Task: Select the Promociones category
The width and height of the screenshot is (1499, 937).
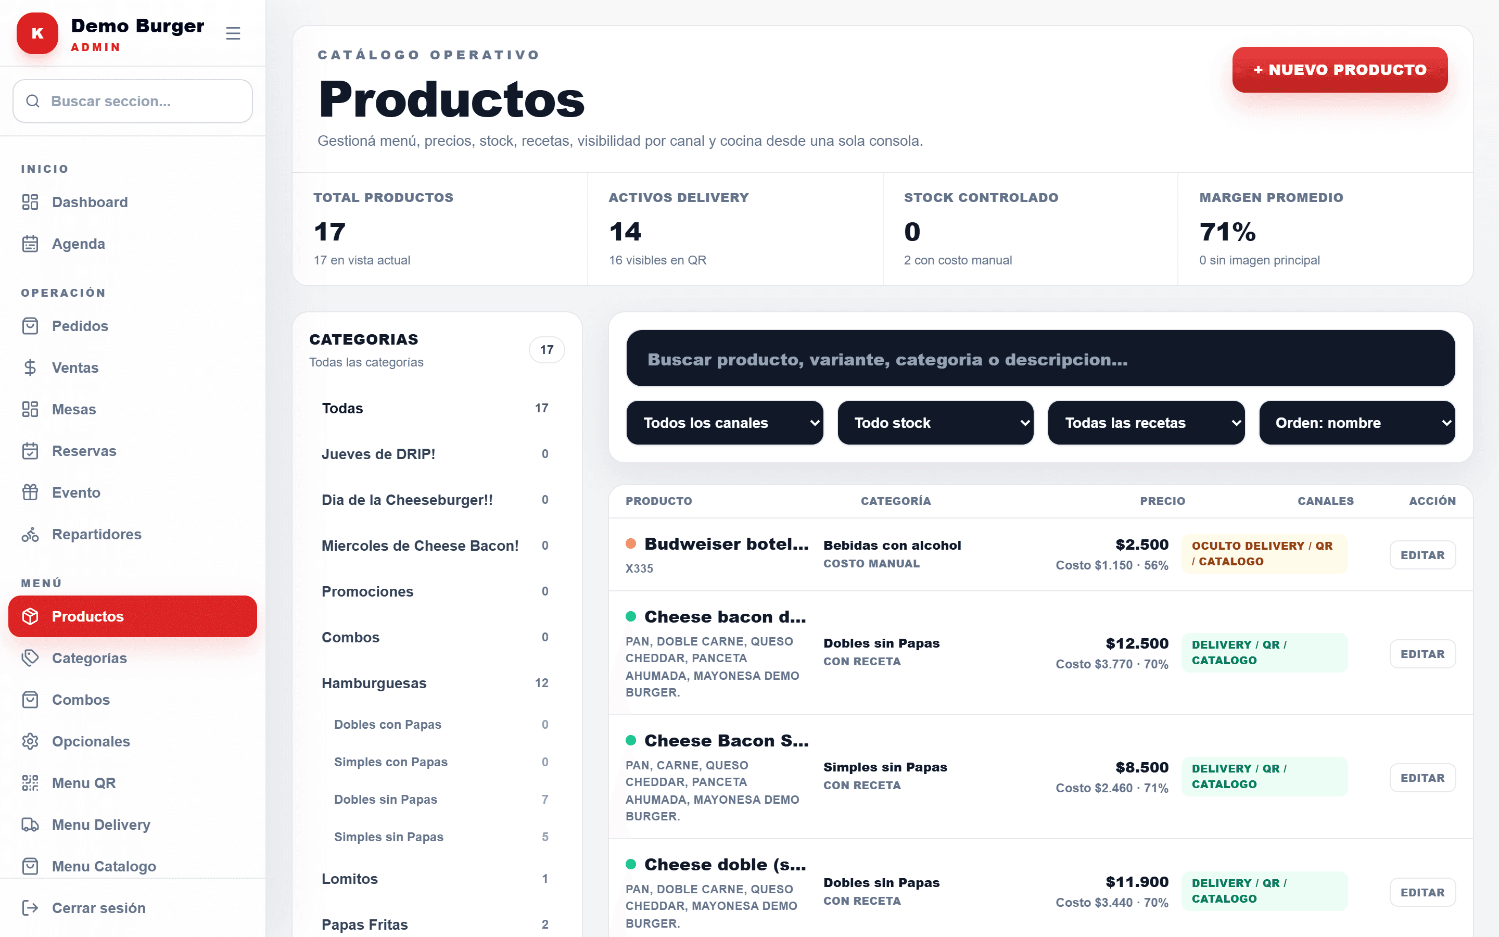Action: [436, 591]
